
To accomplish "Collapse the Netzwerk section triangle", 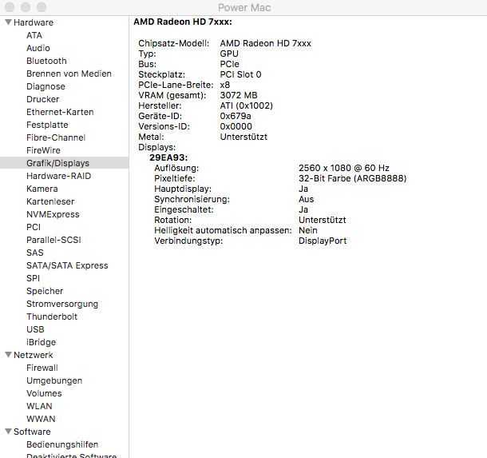I will [x=9, y=354].
